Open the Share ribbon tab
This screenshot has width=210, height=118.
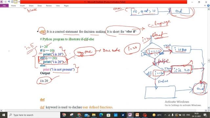31,6
